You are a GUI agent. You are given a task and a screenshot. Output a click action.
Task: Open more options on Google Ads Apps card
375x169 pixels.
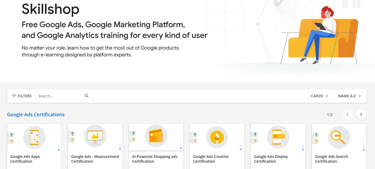(59, 148)
